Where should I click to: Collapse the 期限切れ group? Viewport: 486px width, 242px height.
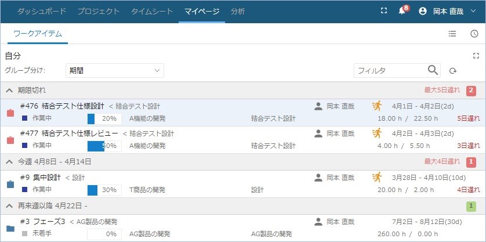point(10,91)
